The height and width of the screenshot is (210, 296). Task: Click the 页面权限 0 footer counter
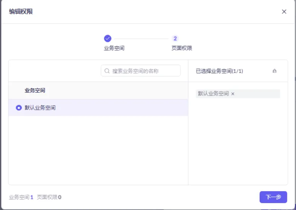tap(49, 197)
